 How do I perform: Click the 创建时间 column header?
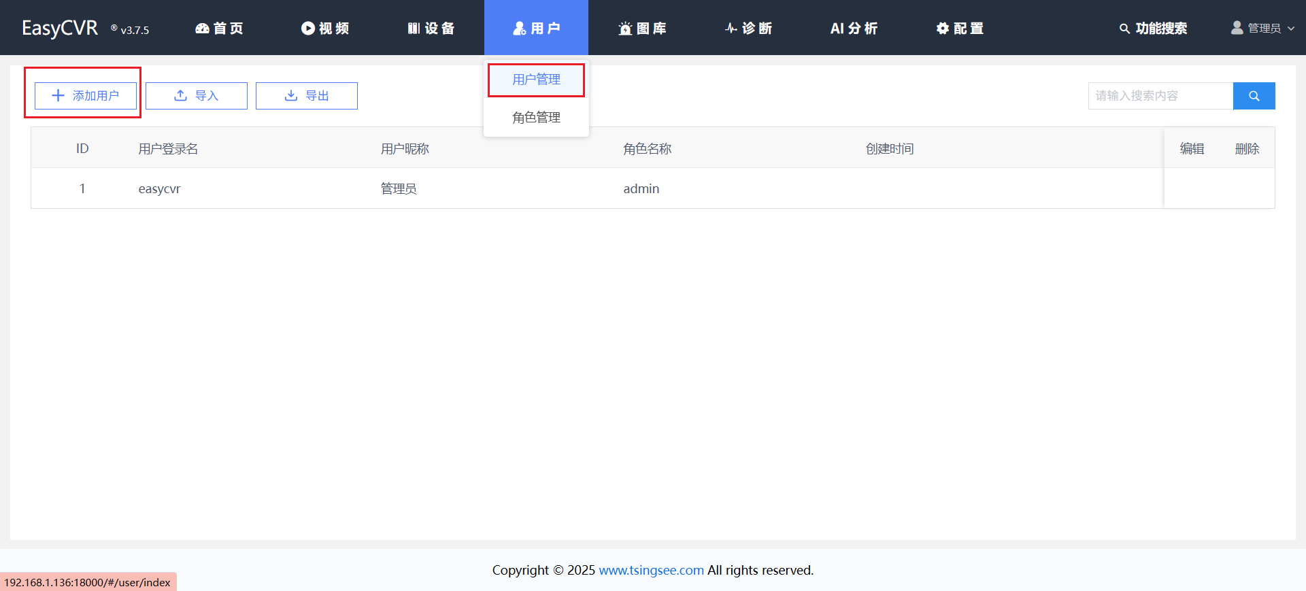point(890,148)
